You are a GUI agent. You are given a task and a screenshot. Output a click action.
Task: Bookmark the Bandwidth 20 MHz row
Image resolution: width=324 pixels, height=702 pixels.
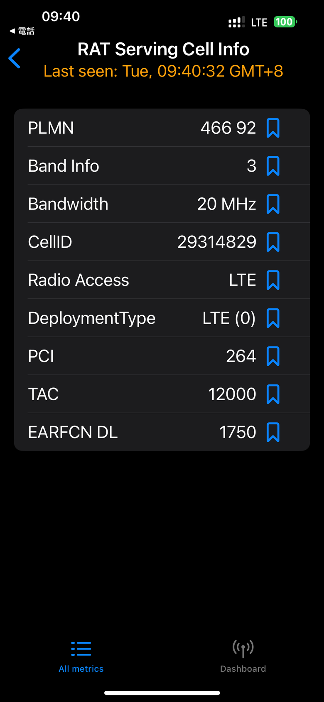273,204
